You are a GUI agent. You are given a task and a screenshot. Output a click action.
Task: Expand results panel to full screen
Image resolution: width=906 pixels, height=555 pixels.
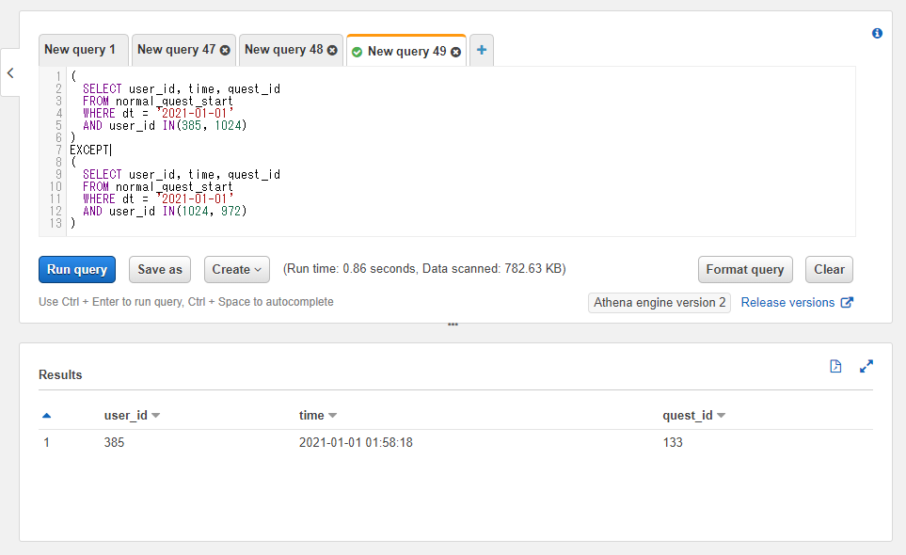(866, 366)
